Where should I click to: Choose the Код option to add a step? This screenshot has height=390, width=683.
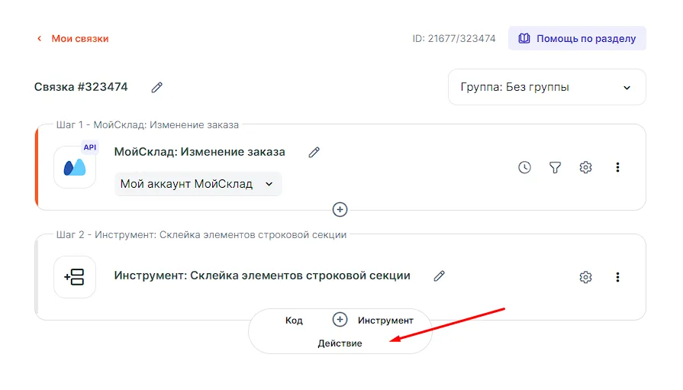(x=294, y=321)
